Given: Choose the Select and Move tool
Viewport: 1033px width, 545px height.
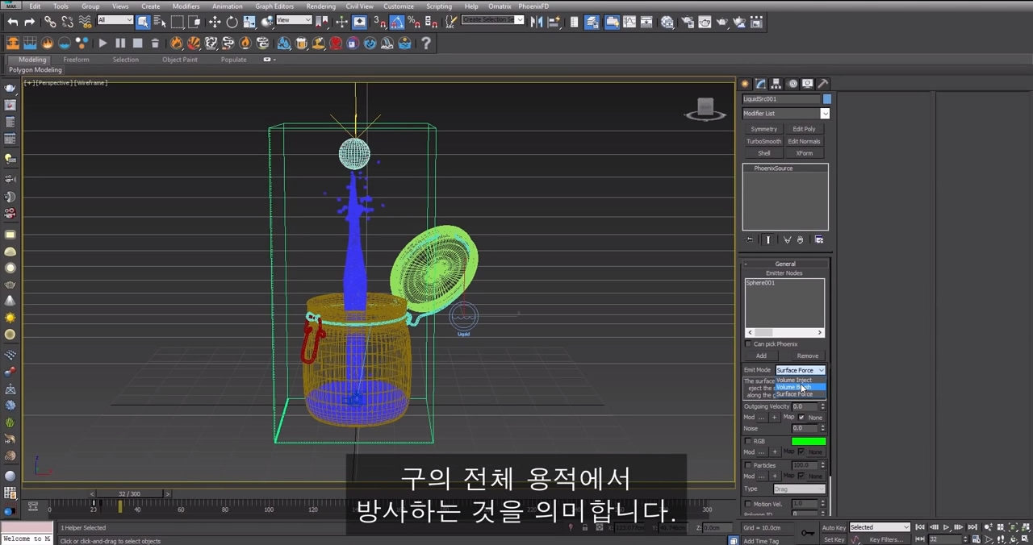Looking at the screenshot, I should click(x=215, y=22).
